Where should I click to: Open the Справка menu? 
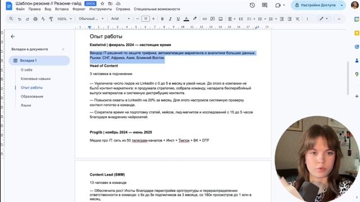(x=123, y=9)
